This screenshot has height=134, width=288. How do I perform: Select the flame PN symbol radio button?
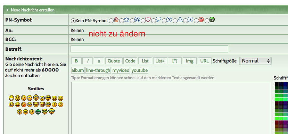coord(111,21)
